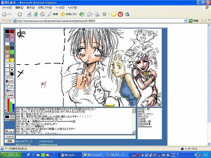Screen dimensions: 211x158
Task: Open the Mail button dropdown arrow
Action: tap(93, 14)
